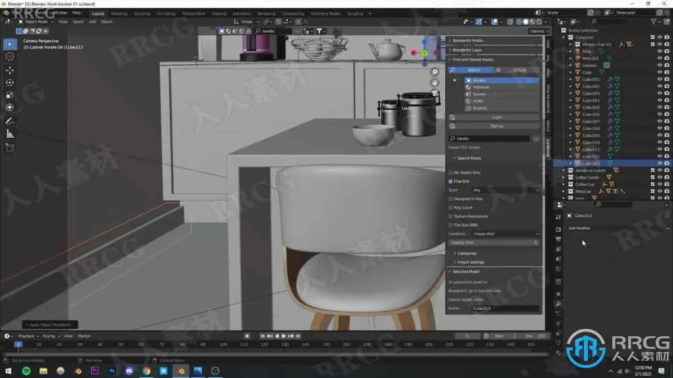Select the Measure tool in the left toolbar
673x378 pixels.
tap(9, 134)
